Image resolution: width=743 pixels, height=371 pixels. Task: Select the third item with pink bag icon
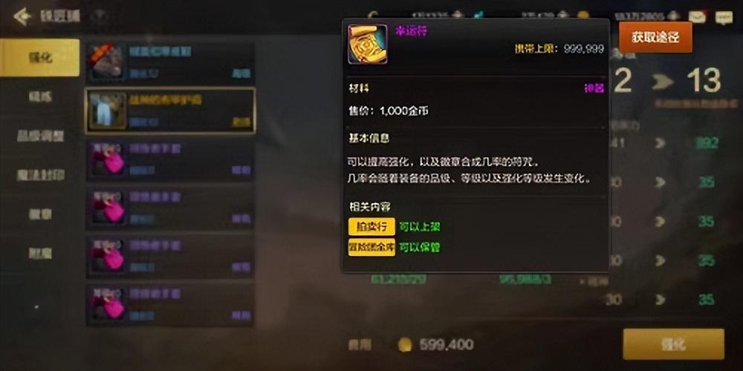click(108, 160)
